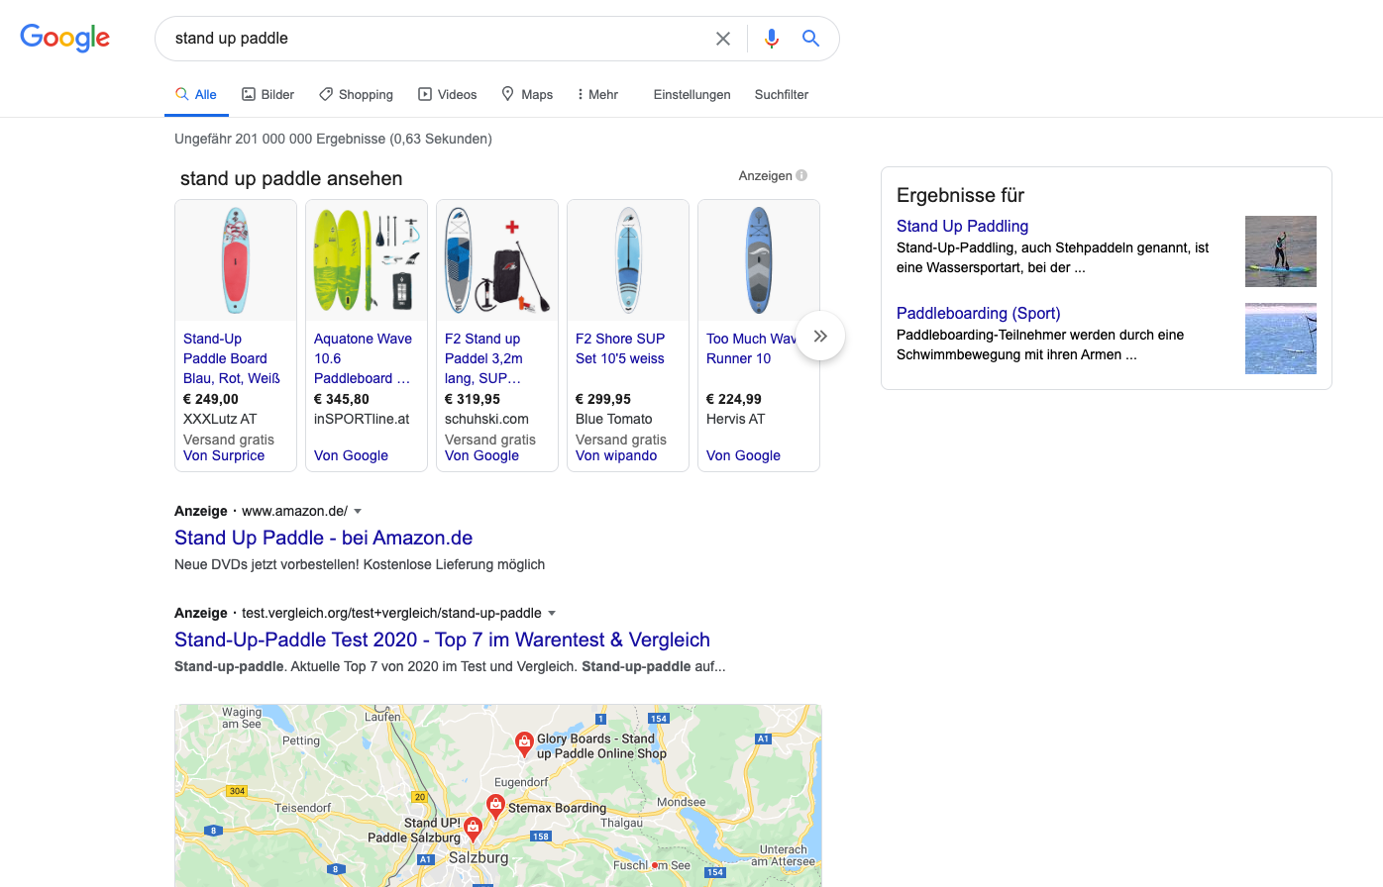
Task: Click the Google logo
Action: [65, 38]
